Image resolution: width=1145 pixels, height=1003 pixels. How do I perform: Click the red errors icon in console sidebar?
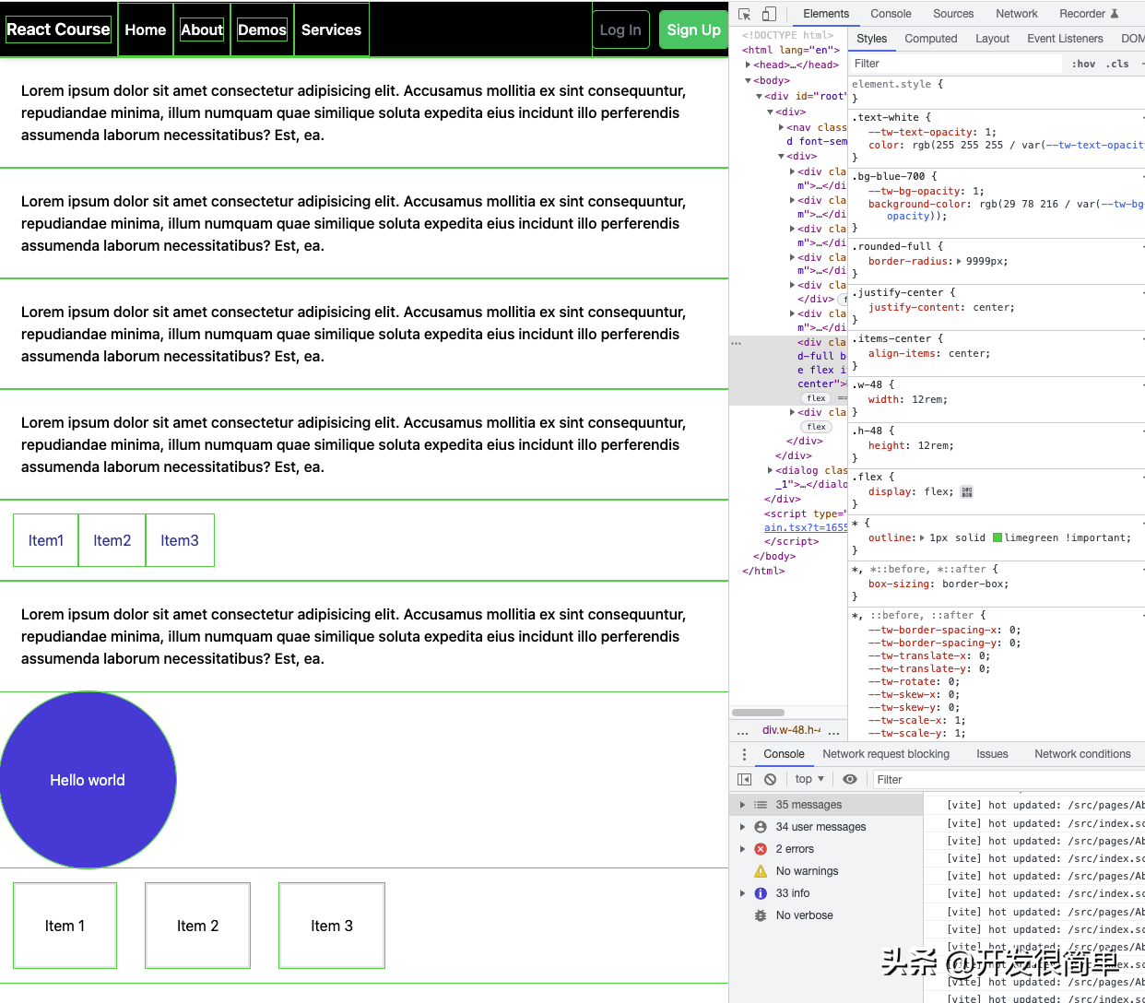(761, 849)
